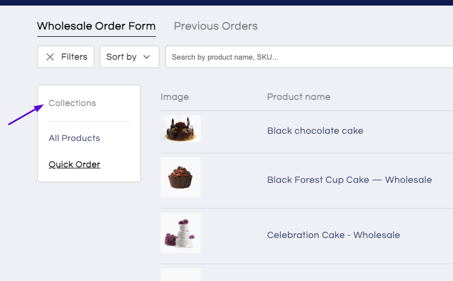Click the X icon in Filters button

point(50,57)
